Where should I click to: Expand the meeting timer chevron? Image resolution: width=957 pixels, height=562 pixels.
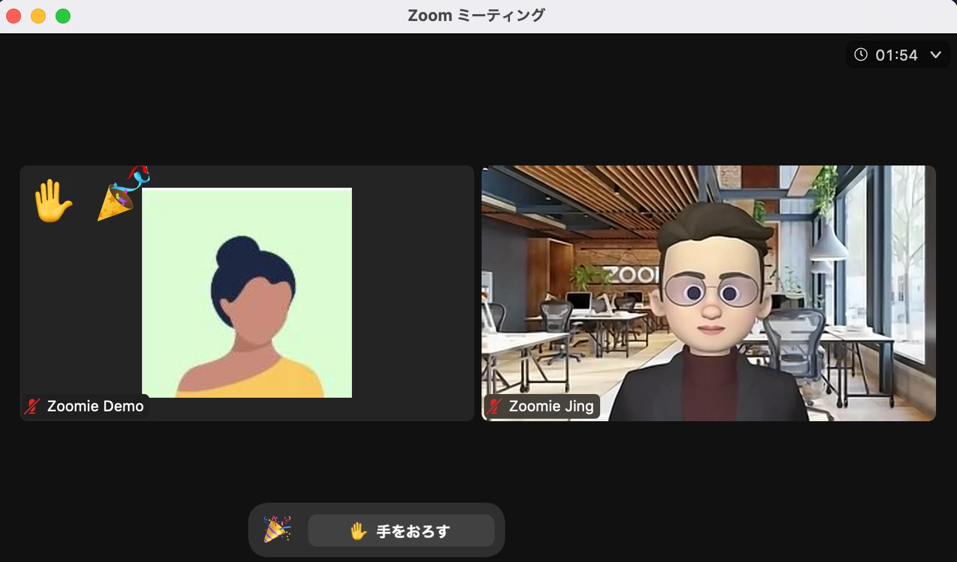936,55
